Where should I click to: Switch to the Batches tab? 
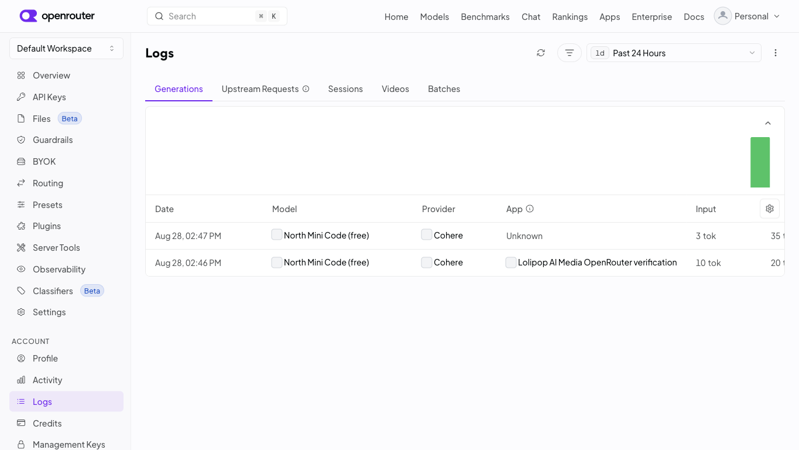tap(444, 89)
